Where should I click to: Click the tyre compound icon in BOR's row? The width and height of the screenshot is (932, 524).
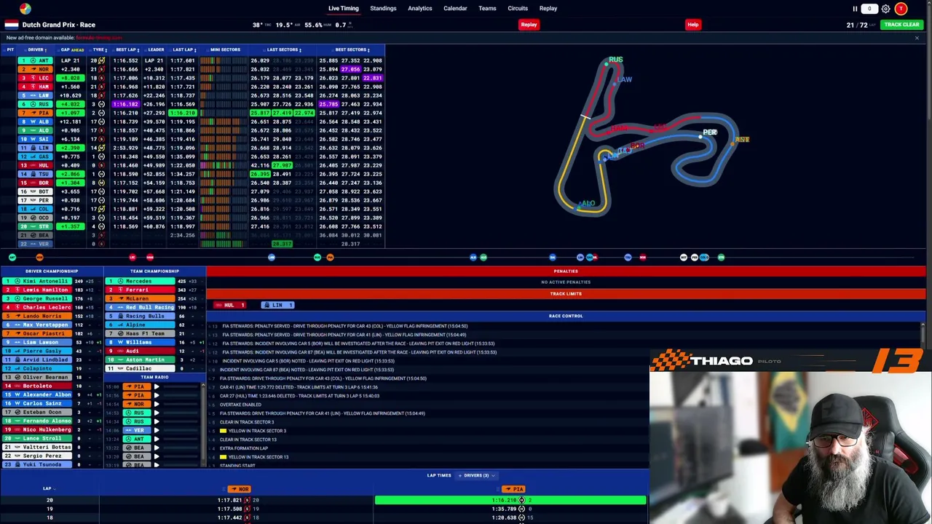[102, 183]
